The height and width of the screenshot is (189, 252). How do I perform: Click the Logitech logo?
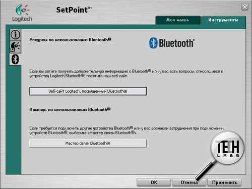[x=22, y=13]
